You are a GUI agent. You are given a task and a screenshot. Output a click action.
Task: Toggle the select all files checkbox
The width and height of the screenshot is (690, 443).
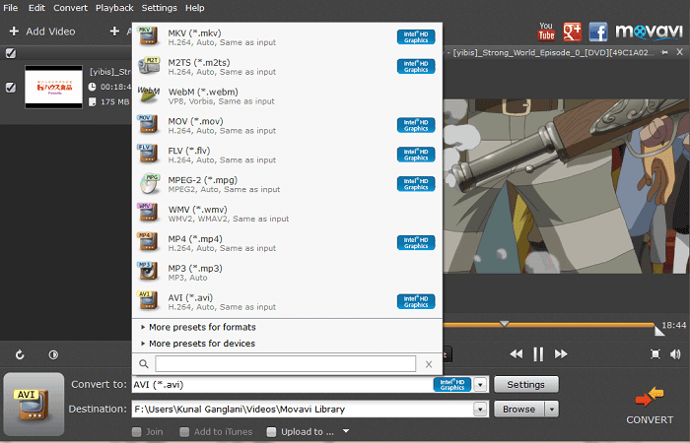point(11,53)
